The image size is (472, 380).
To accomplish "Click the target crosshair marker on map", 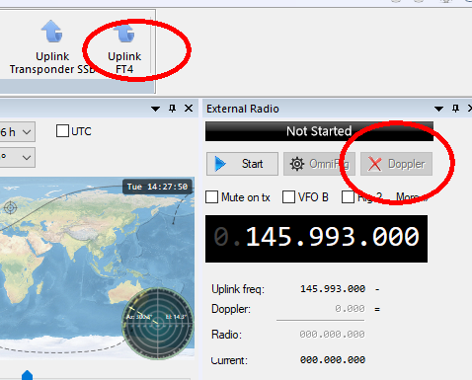I will [x=10, y=207].
